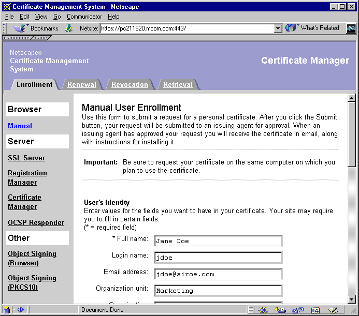Click the page location drag icon
This screenshot has width=359, height=316.
click(x=68, y=28)
